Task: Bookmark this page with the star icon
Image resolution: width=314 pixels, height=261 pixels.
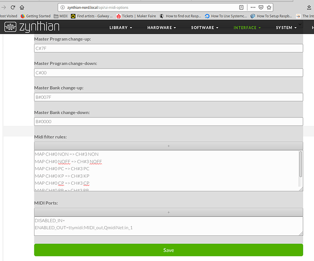Action: (269, 7)
